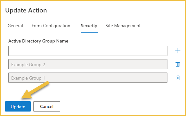The width and height of the screenshot is (186, 116).
Task: Click the disabled Example Group 2 field
Action: (88, 64)
